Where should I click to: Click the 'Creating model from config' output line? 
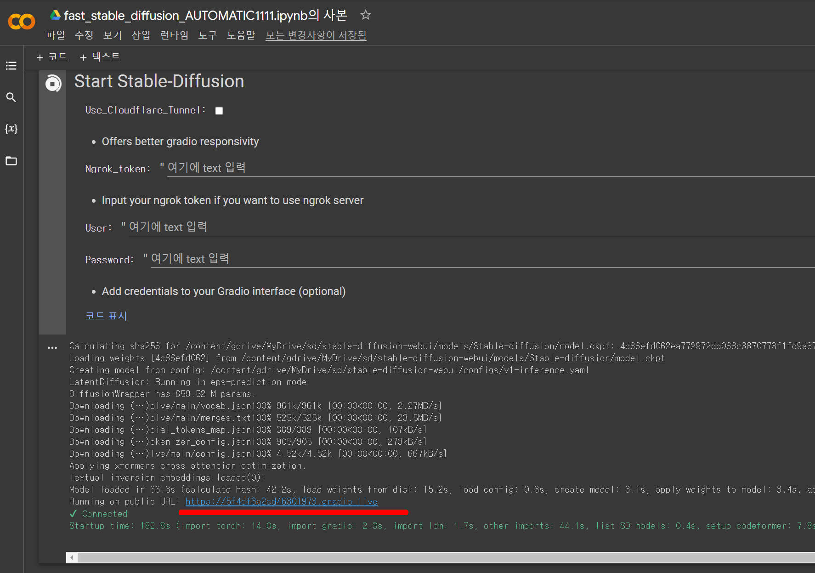click(x=329, y=370)
